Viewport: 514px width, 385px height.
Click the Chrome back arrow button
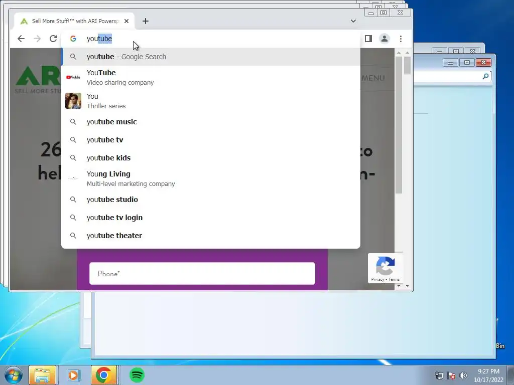coord(21,39)
